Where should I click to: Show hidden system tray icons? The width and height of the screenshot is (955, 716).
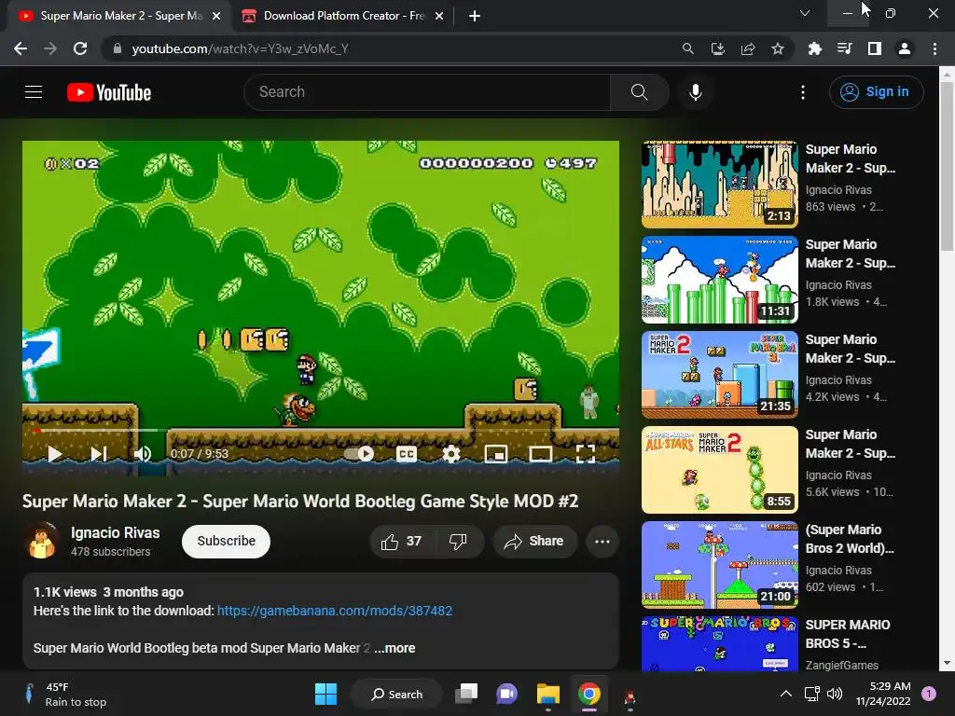(786, 694)
